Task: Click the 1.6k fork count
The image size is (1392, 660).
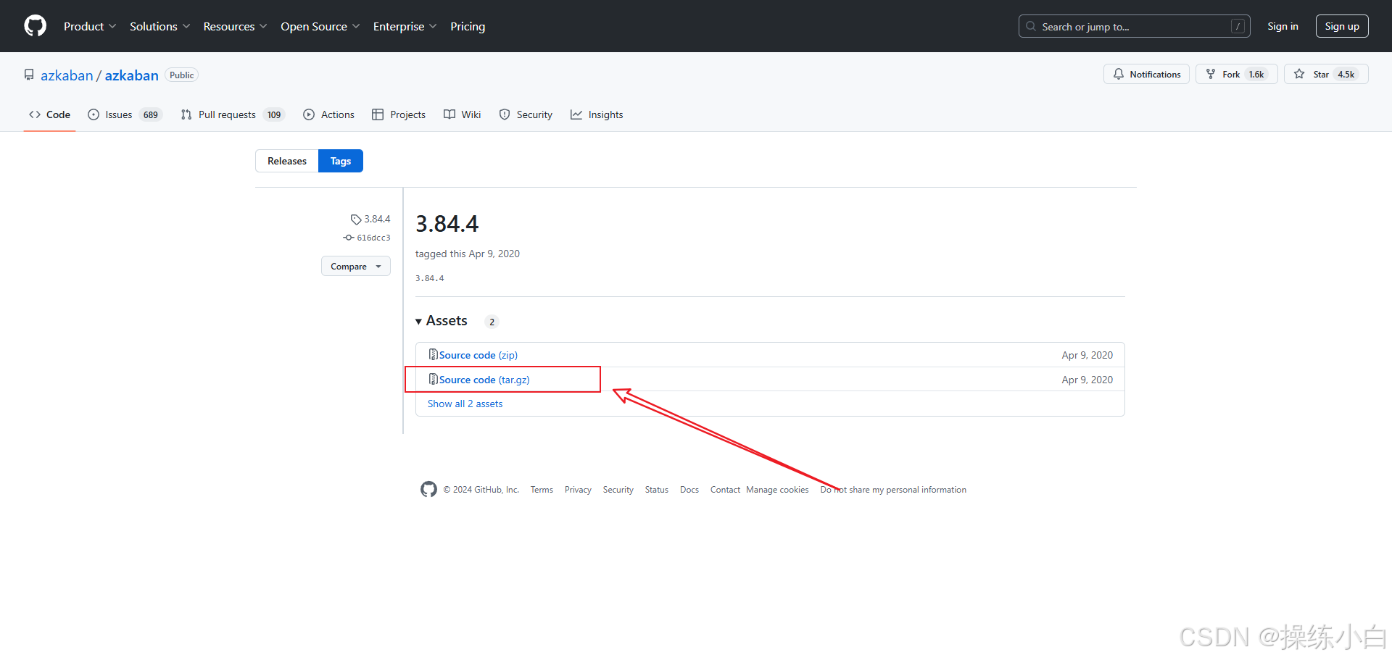Action: pyautogui.click(x=1256, y=74)
